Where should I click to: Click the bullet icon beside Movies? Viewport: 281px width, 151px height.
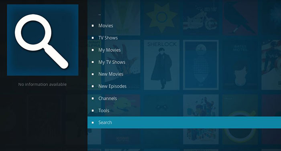point(93,26)
